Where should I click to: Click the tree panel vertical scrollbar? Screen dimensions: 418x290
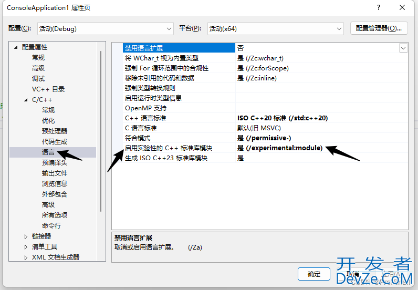pos(101,131)
